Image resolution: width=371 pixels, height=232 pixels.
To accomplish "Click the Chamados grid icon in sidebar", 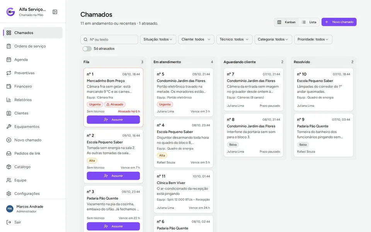I will pos(9,32).
